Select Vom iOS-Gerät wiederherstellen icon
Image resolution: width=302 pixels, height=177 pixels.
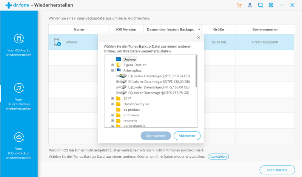[x=18, y=39]
